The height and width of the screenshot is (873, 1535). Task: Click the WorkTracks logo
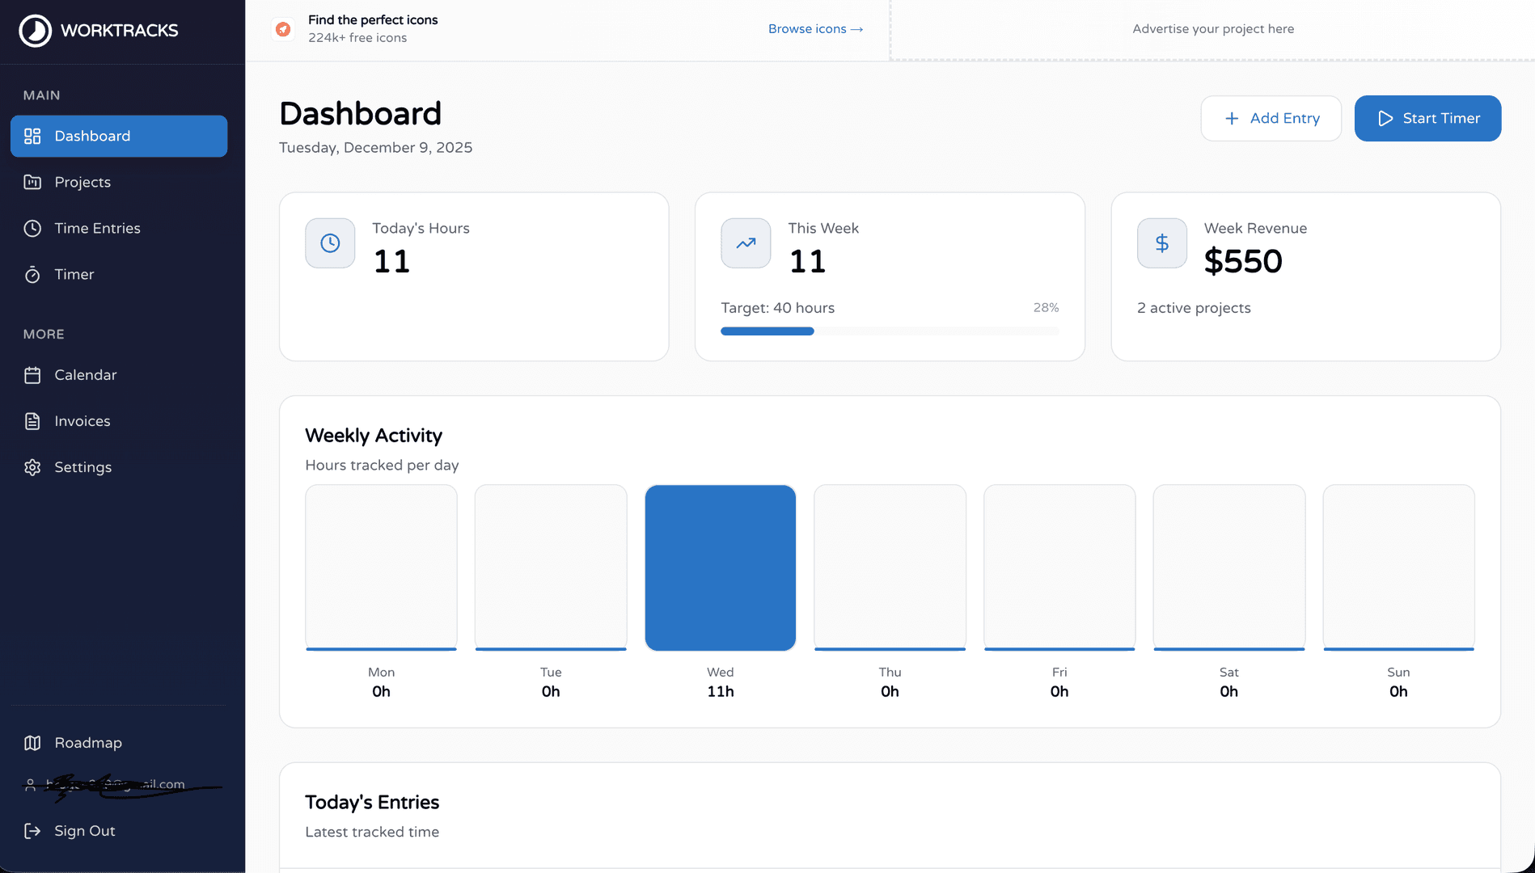(97, 31)
